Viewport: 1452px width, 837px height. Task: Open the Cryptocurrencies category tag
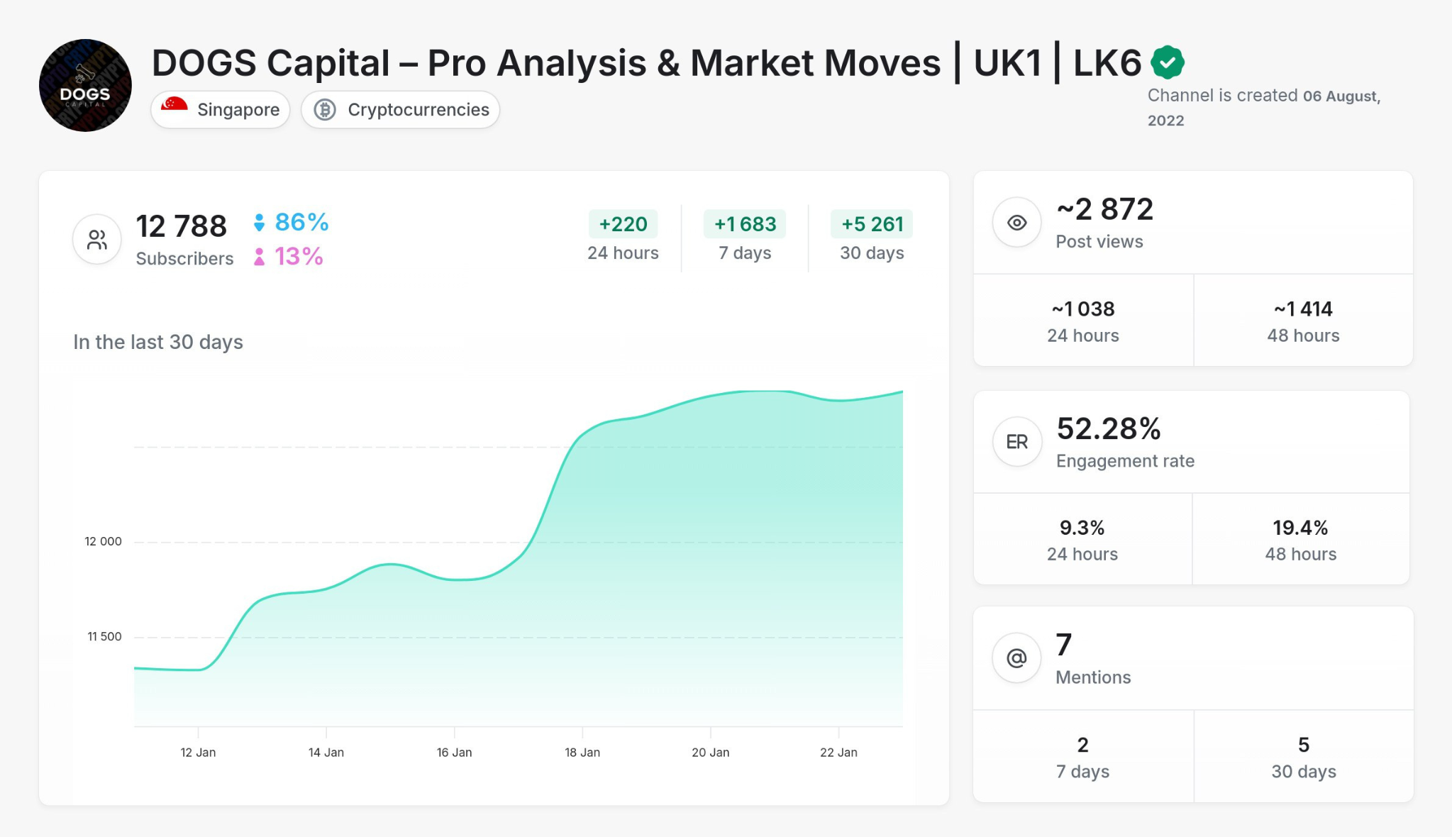point(401,109)
